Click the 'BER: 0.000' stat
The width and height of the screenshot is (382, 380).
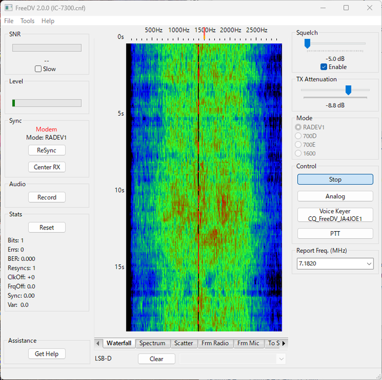[x=21, y=258]
